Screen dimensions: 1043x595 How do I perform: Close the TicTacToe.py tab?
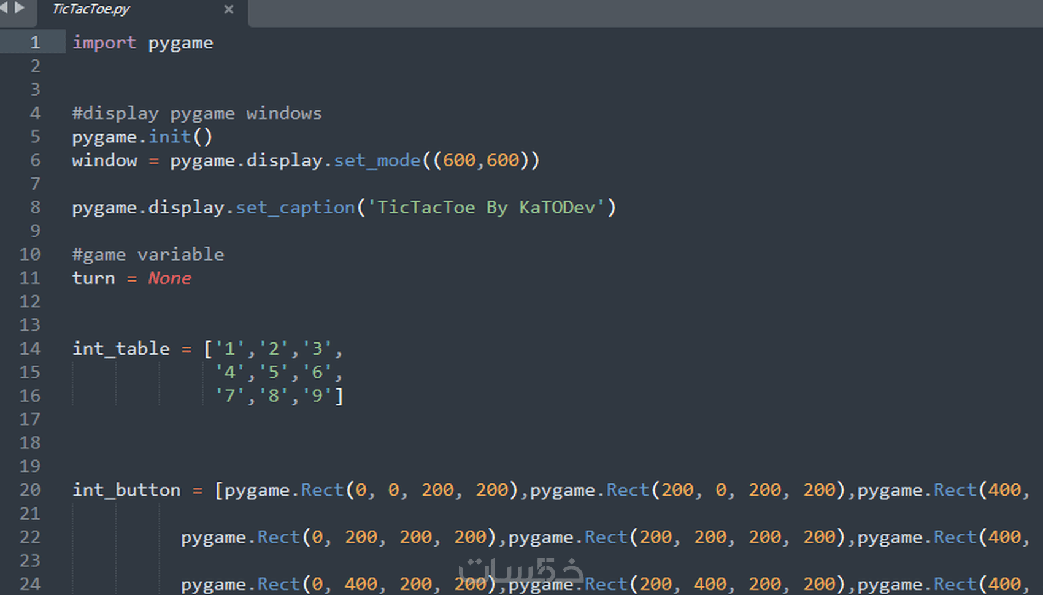[228, 10]
